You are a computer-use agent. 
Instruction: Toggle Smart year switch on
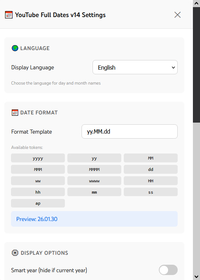pos(168,270)
